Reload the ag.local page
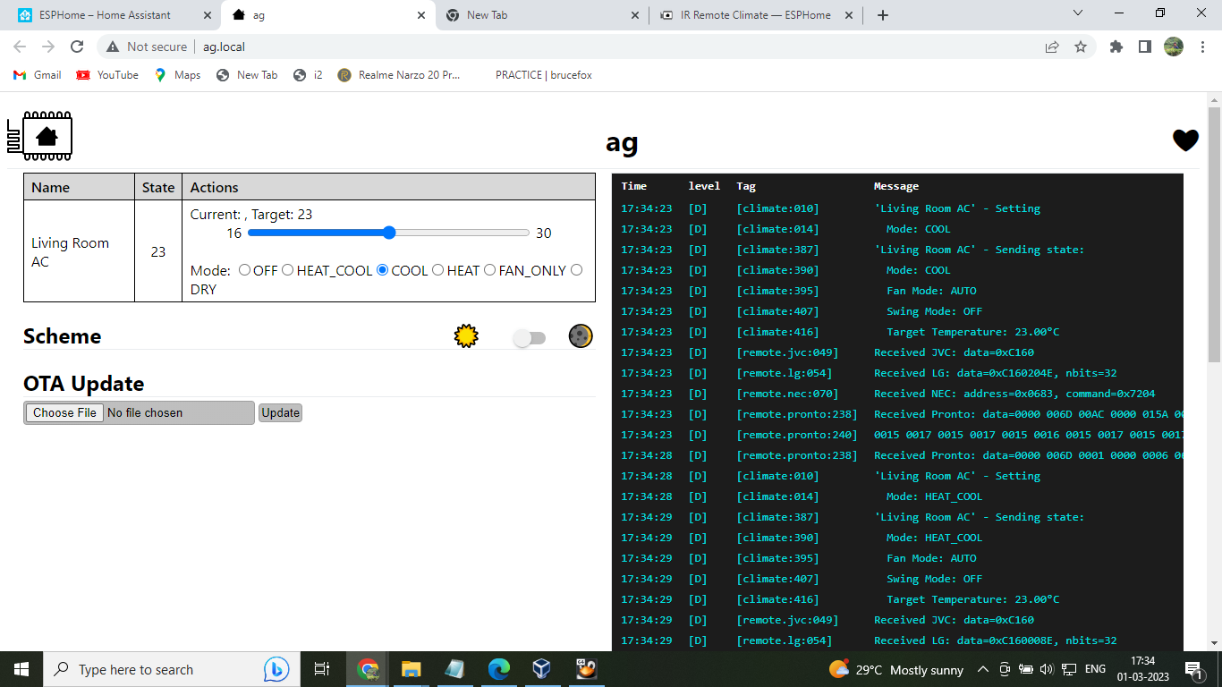The image size is (1222, 687). click(77, 47)
